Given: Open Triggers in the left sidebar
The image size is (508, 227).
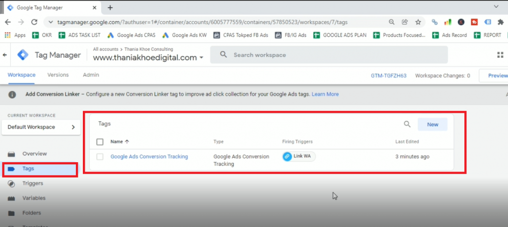Looking at the screenshot, I should (x=33, y=183).
